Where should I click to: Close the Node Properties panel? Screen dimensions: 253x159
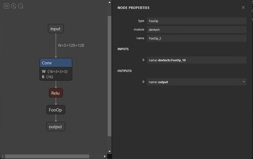coord(243,8)
